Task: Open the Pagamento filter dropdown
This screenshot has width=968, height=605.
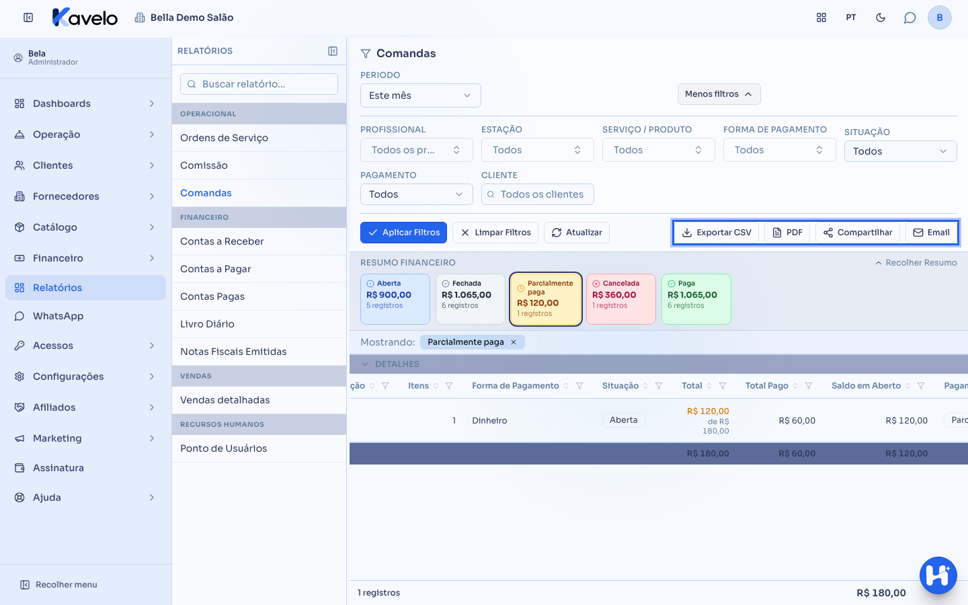Action: (x=417, y=194)
